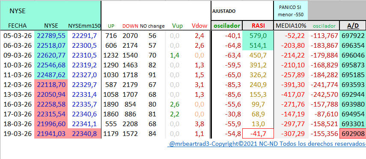Select UP value 1890
Screen dimensions: 366x159
tap(111, 104)
